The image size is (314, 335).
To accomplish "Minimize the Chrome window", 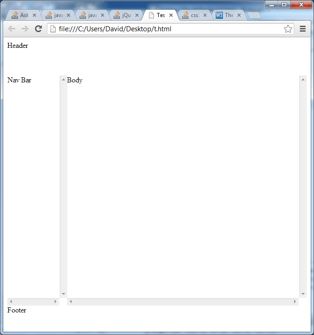I will coord(272,5).
